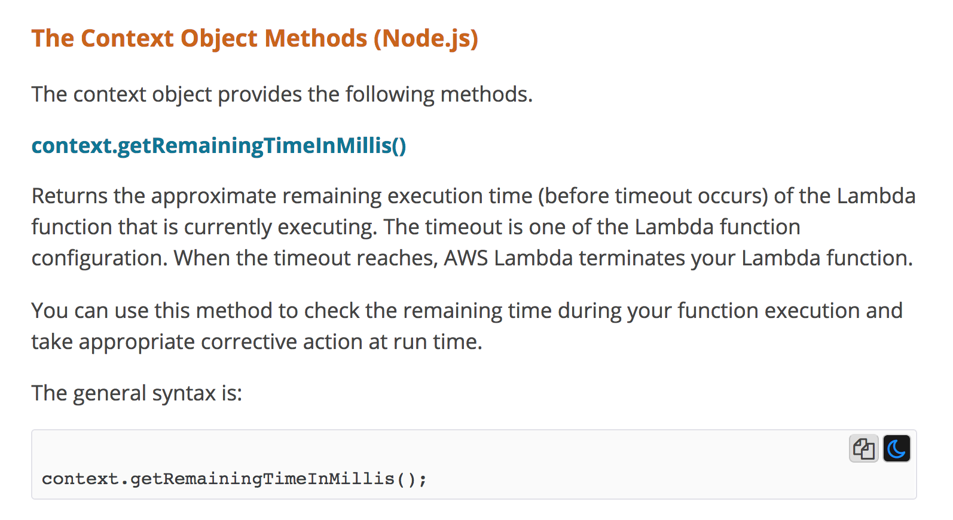Click the word "configuration." starting a line
The image size is (953, 520).
click(x=99, y=258)
